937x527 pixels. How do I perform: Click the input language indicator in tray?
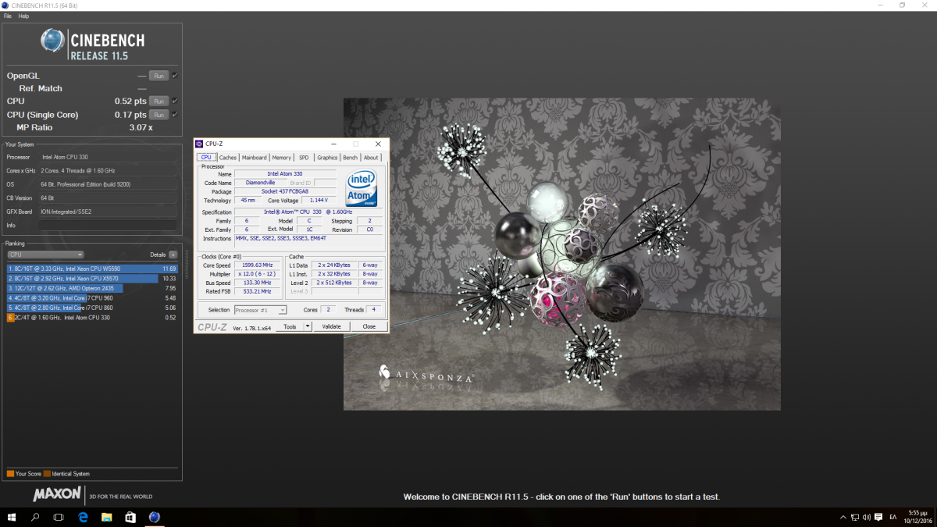(x=892, y=517)
